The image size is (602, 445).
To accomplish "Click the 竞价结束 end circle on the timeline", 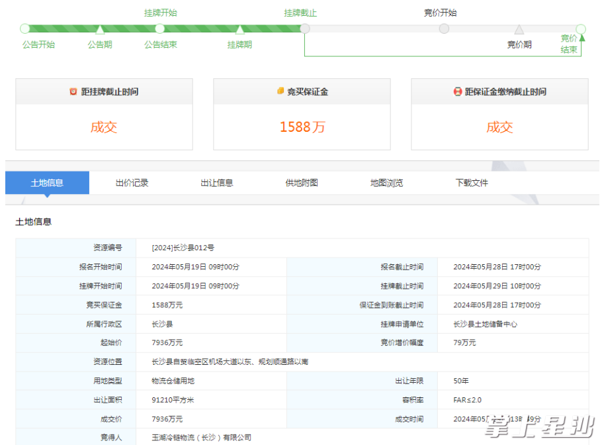I will click(581, 29).
